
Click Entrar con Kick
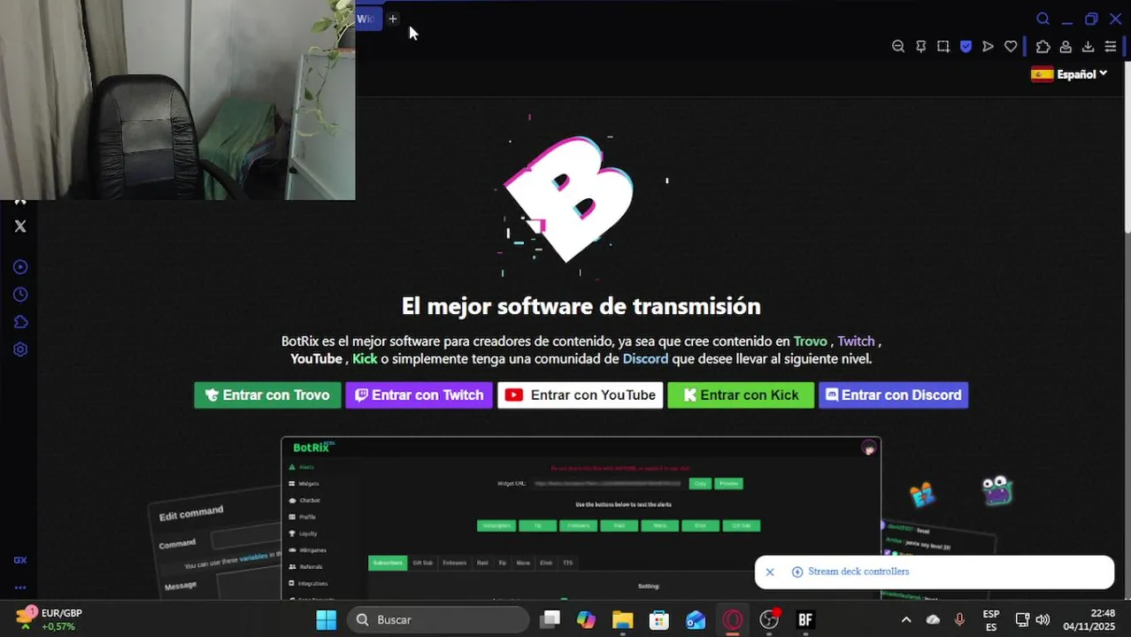[741, 395]
